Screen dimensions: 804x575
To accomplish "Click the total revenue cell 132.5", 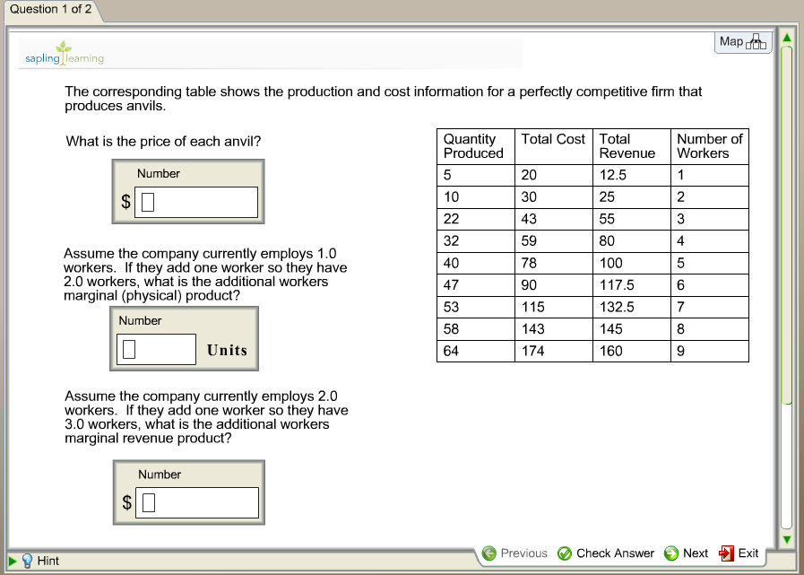I will coord(632,307).
